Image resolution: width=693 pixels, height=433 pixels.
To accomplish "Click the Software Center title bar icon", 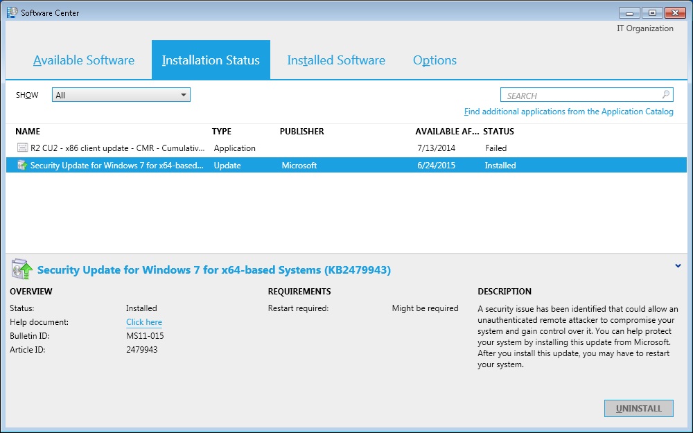I will pos(12,12).
